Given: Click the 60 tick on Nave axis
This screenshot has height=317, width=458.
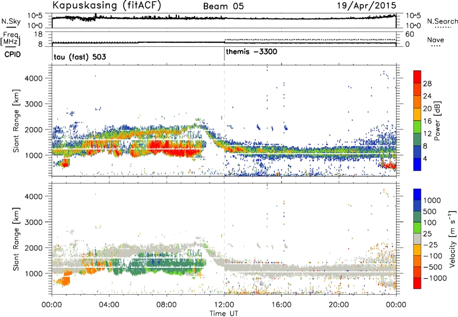Looking at the screenshot, I should click(x=410, y=34).
